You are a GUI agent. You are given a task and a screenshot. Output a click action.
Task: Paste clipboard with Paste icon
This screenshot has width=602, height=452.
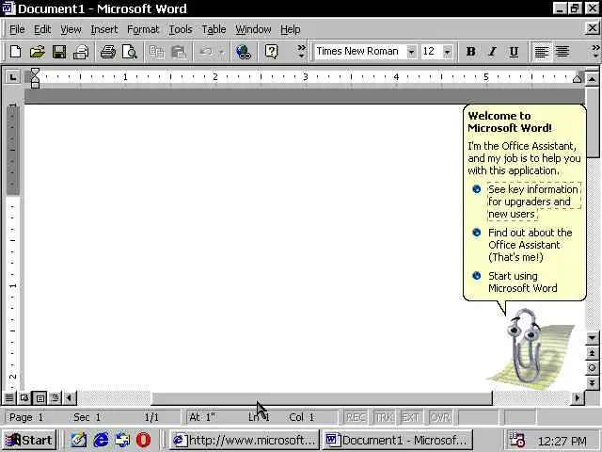[179, 52]
